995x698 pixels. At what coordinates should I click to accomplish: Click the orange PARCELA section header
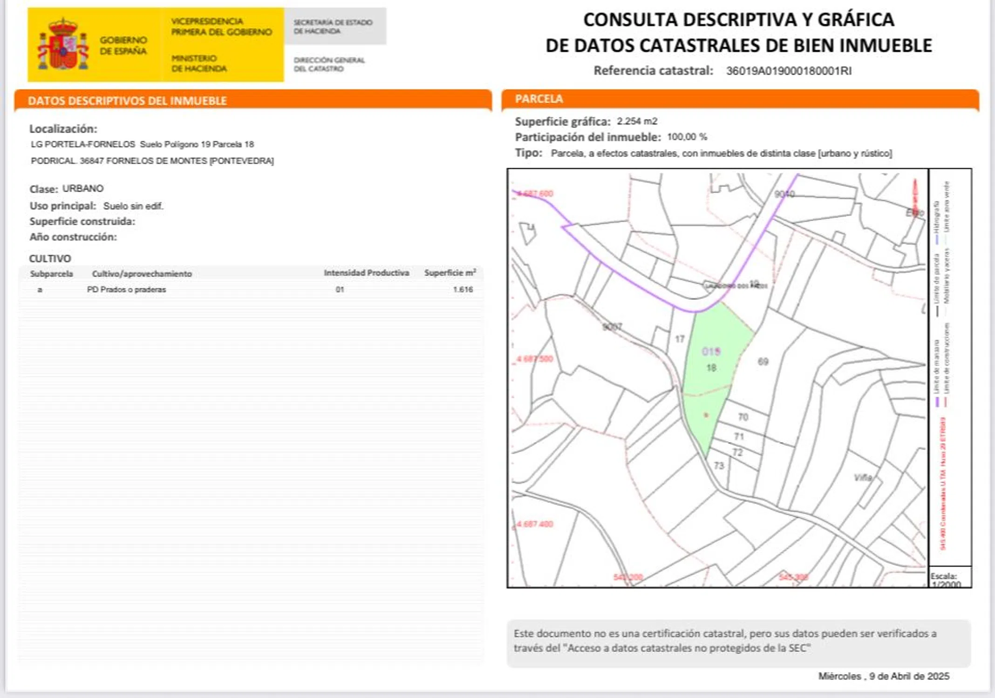coord(539,99)
